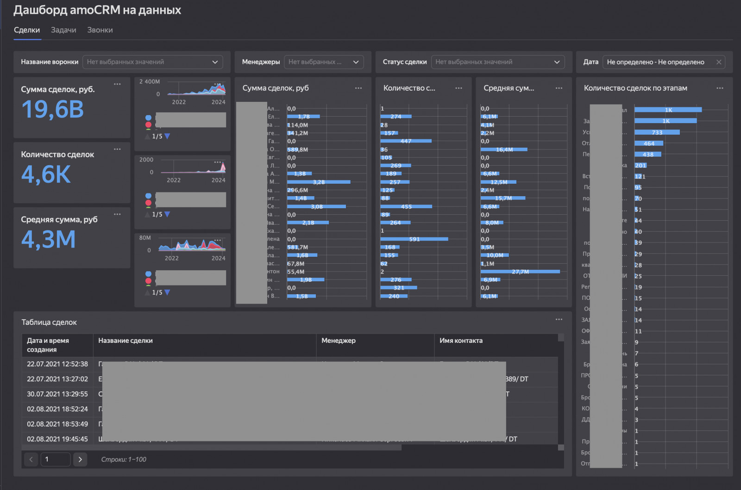
Task: Toggle blue legend series in 2 400M chart
Action: (x=148, y=118)
